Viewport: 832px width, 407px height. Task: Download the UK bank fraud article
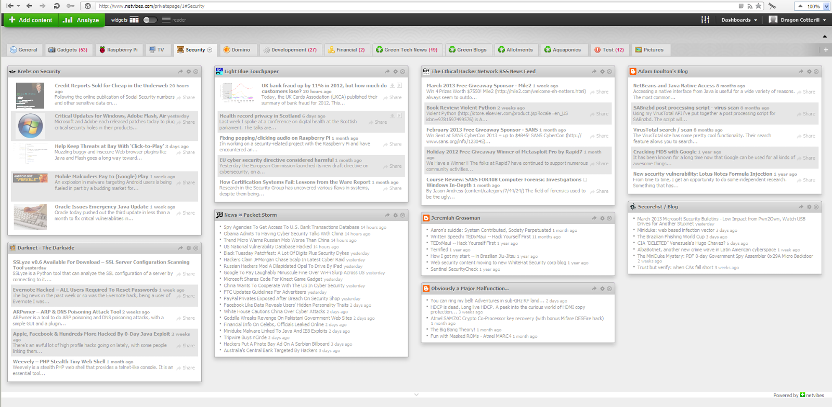(x=392, y=85)
